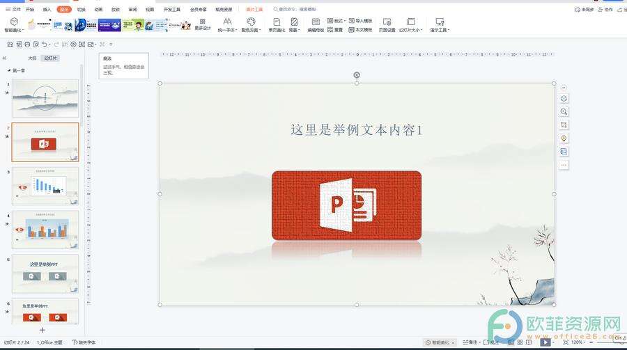Click the 批注 comments icon in status bar
627x350 pixels.
pos(487,342)
